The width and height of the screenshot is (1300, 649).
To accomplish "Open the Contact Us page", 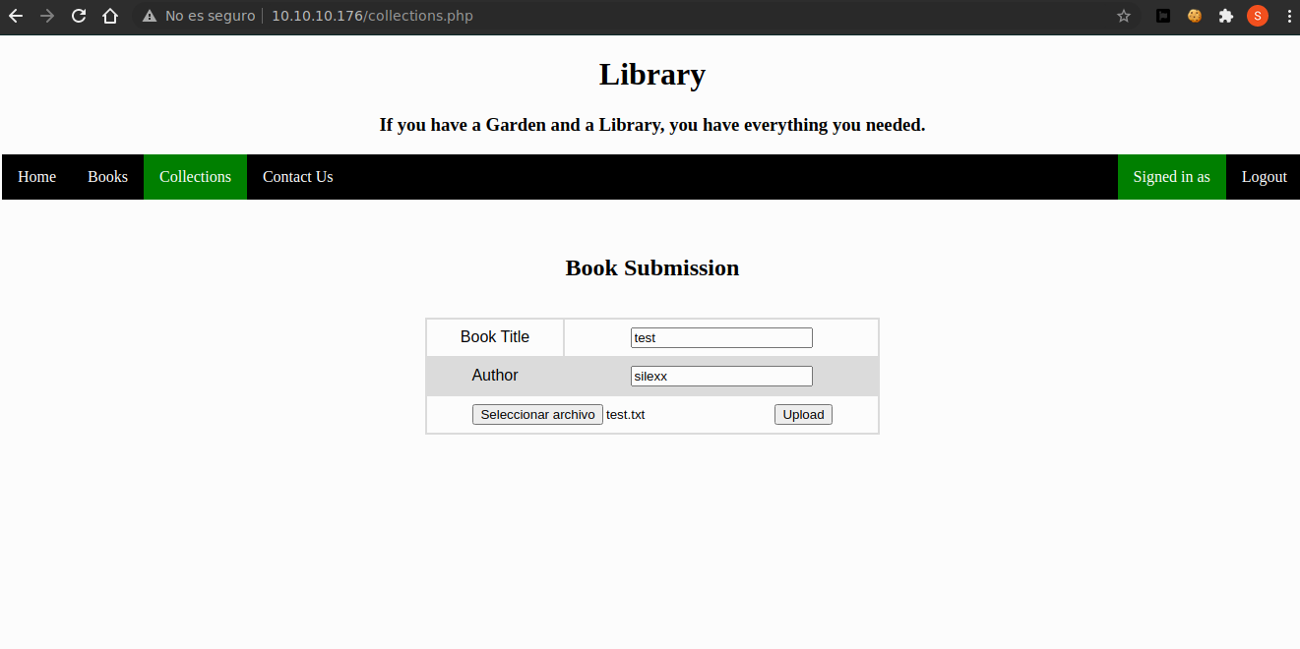I will pos(297,177).
